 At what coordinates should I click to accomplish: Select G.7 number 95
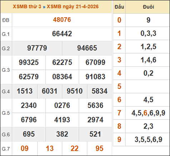point(99,148)
